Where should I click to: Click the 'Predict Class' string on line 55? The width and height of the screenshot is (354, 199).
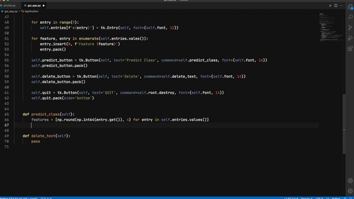tap(140, 60)
